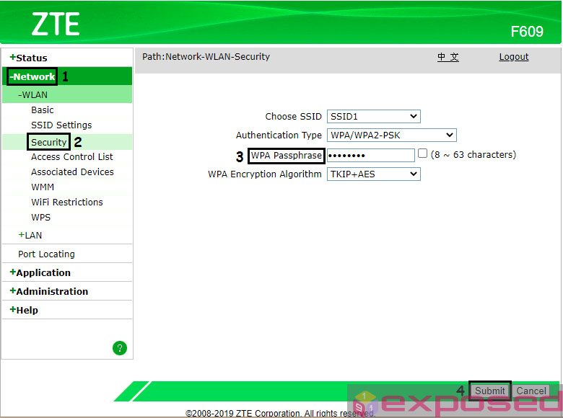The height and width of the screenshot is (418, 563).
Task: Click the (8 ~ 63 characters) hint text
Action: tap(473, 154)
